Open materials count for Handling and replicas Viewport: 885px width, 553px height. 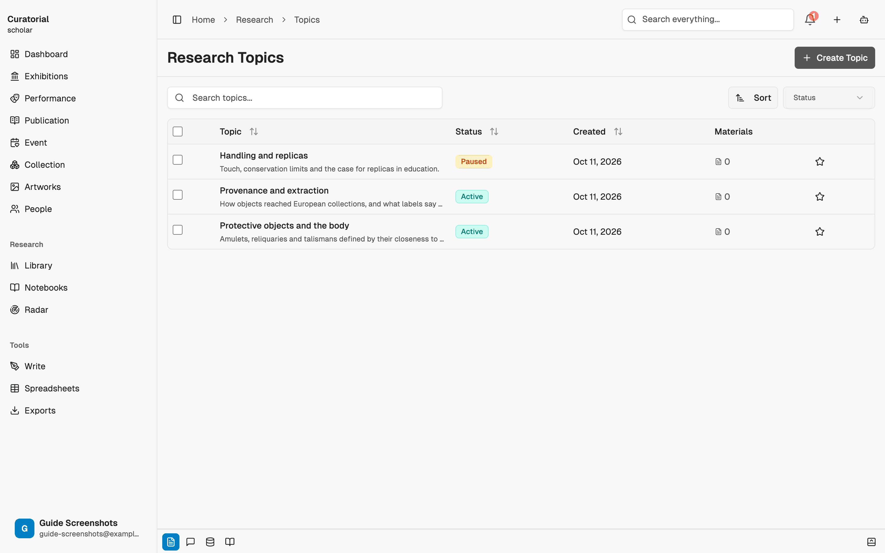723,162
